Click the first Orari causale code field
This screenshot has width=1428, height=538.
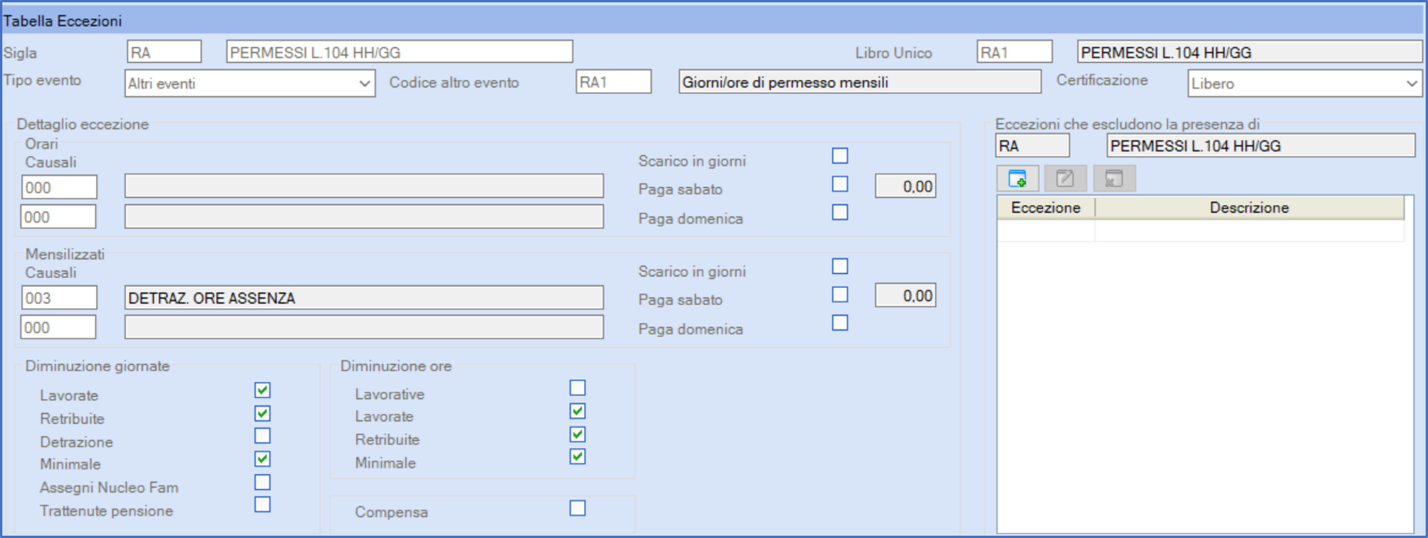59,187
